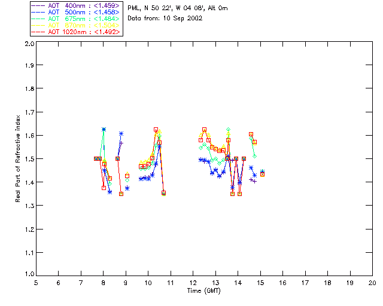The width and height of the screenshot is (383, 306).
Task: Click the x-axis tick label 12
Action: pos(193,283)
